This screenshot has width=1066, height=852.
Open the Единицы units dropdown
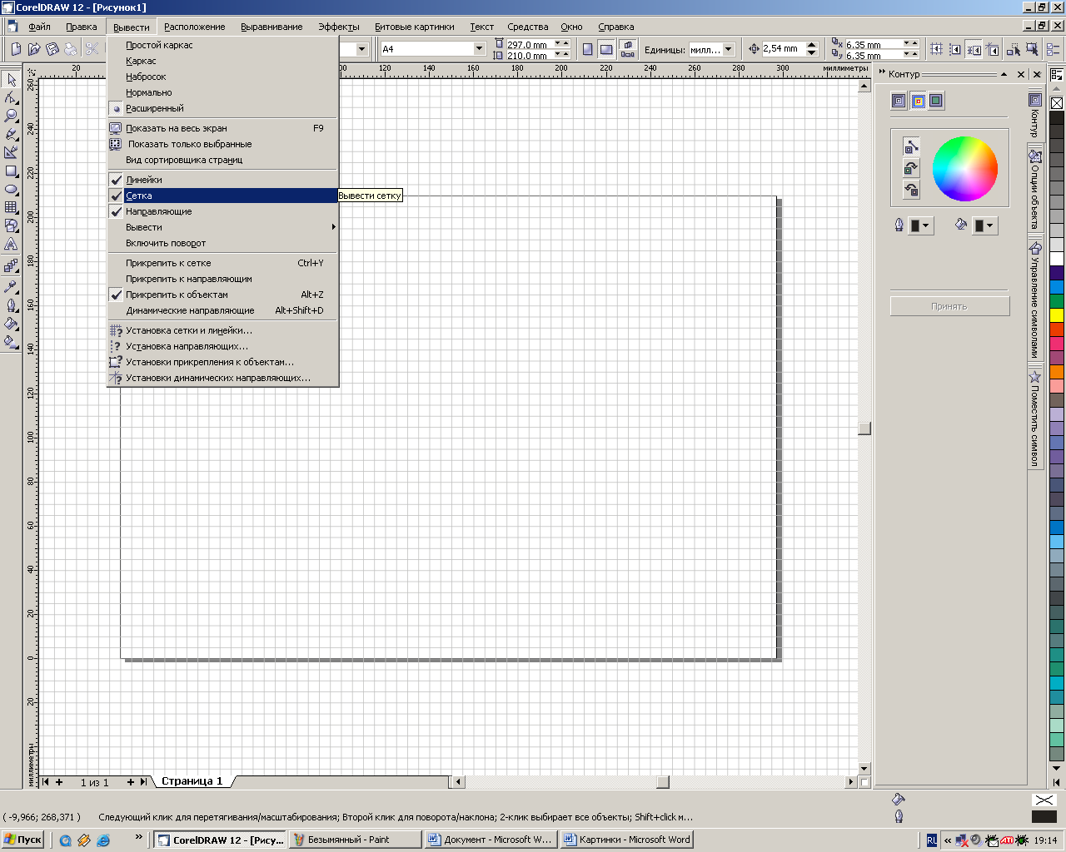click(729, 49)
